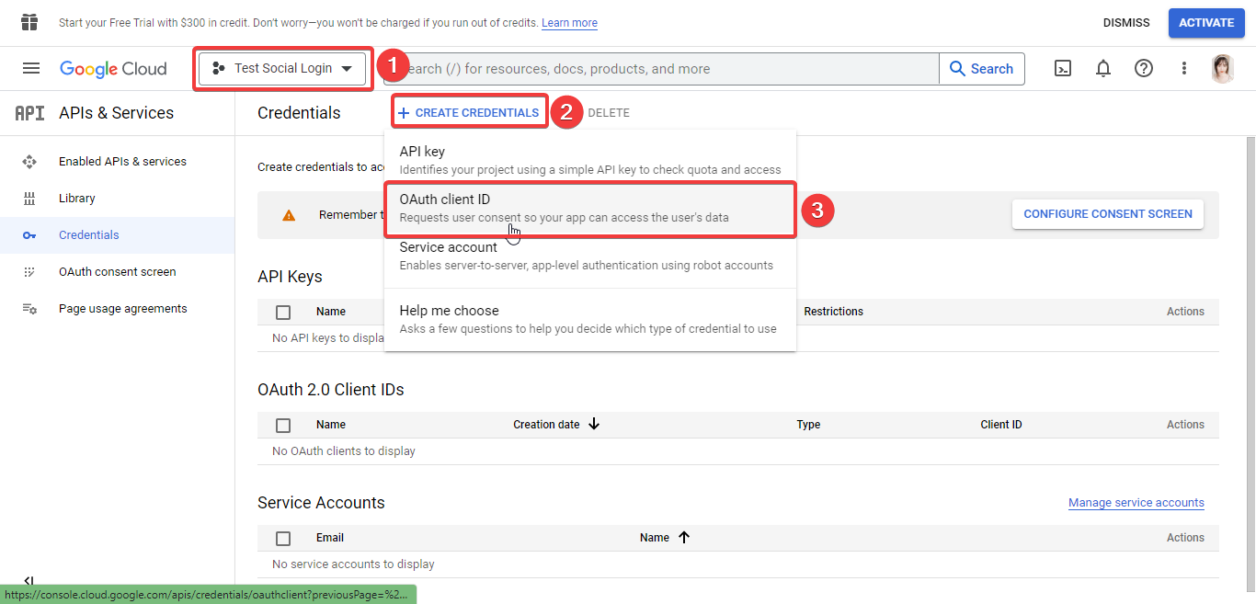
Task: Click the Credentials page title
Action: (299, 113)
